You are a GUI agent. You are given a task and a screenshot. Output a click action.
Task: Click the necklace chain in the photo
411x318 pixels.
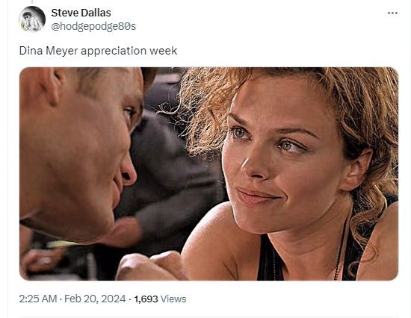(x=341, y=249)
